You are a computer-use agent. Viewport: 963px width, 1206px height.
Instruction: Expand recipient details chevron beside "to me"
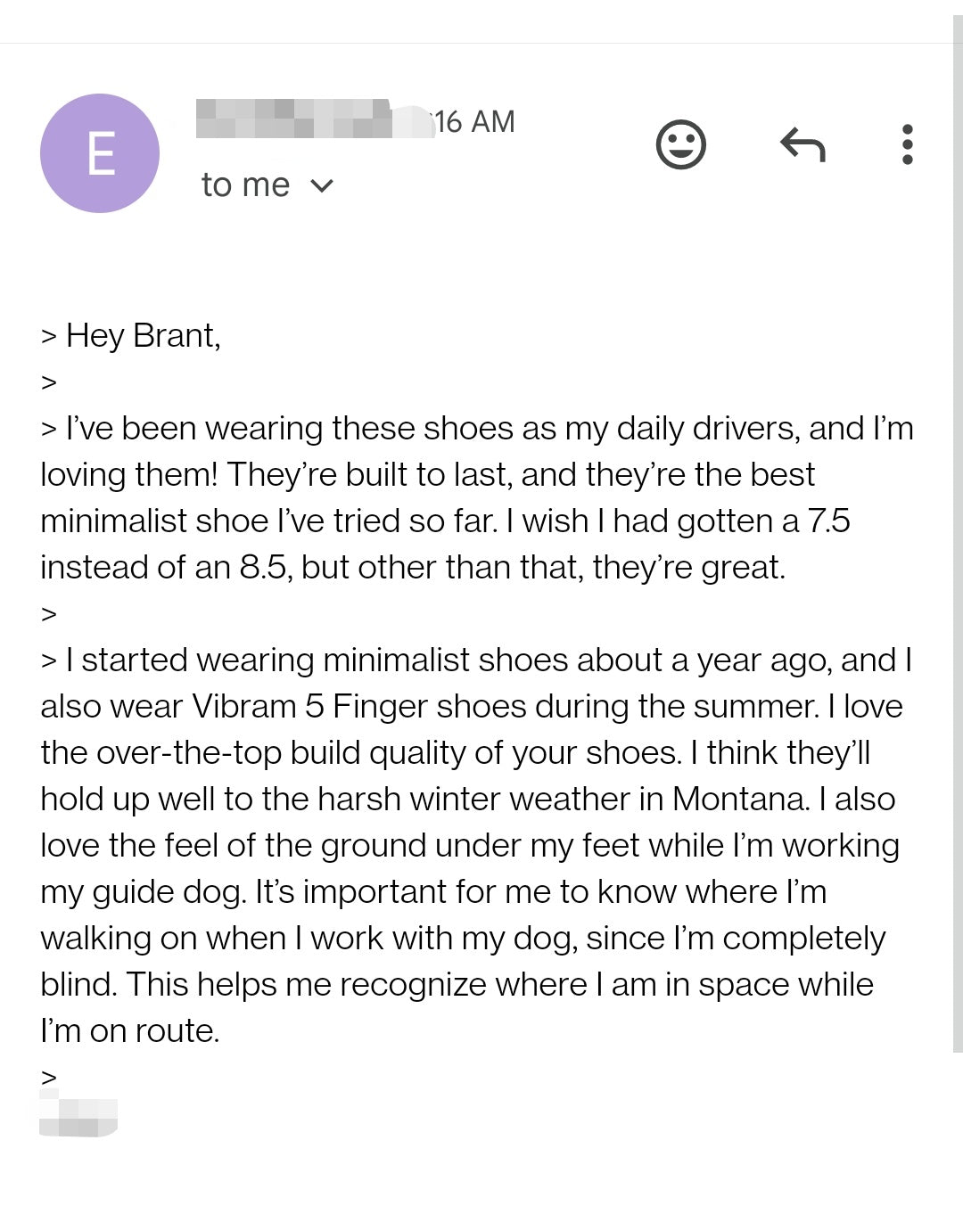322,185
